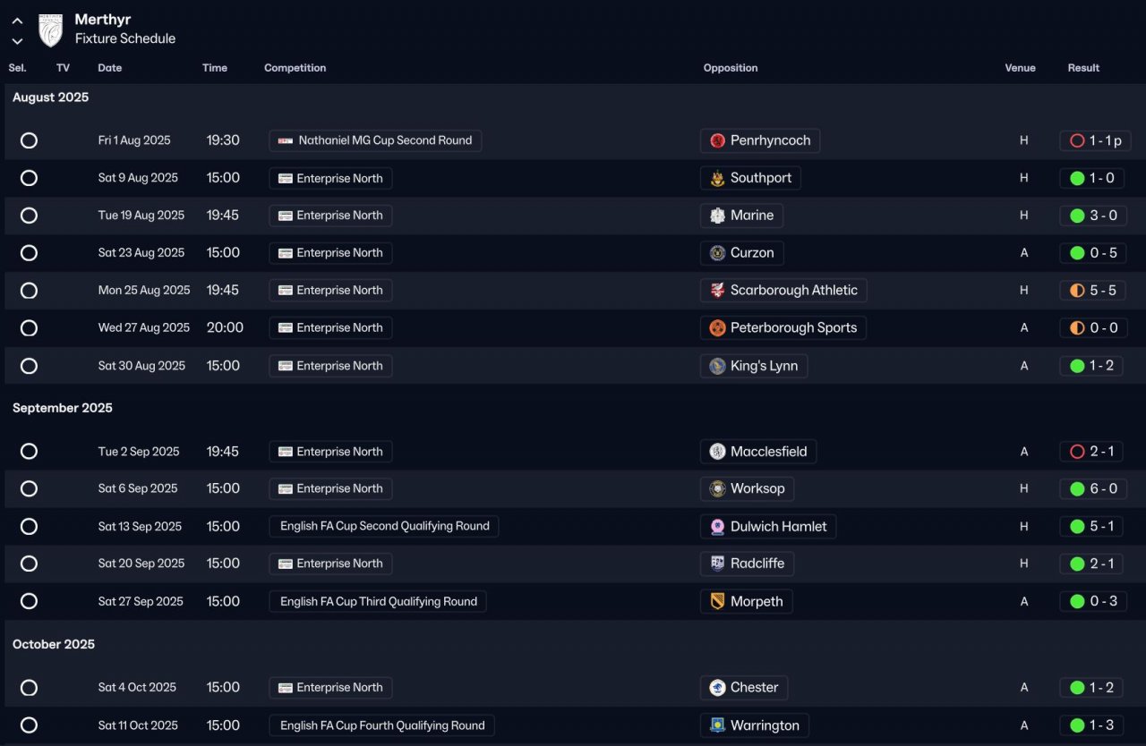The height and width of the screenshot is (746, 1146).
Task: Select the Marine fixture radio button
Action: 29,216
